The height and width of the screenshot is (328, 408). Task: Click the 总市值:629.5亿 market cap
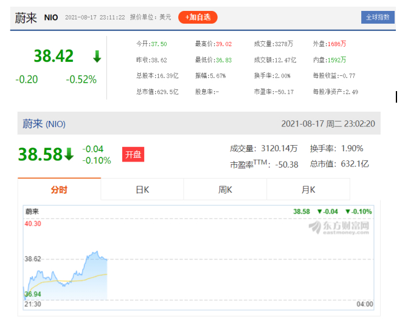[x=157, y=92]
